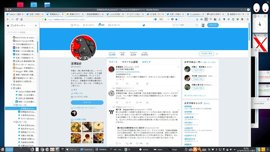Screen dimensions: 270x152
Task: Click the Firefox address bar URL
Action: (x=66, y=19)
